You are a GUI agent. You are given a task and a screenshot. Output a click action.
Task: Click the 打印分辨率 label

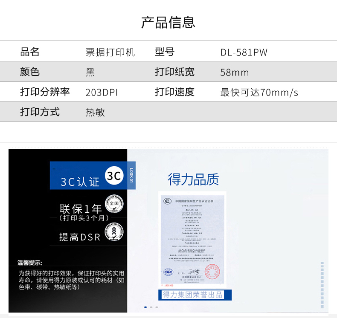pyautogui.click(x=45, y=92)
